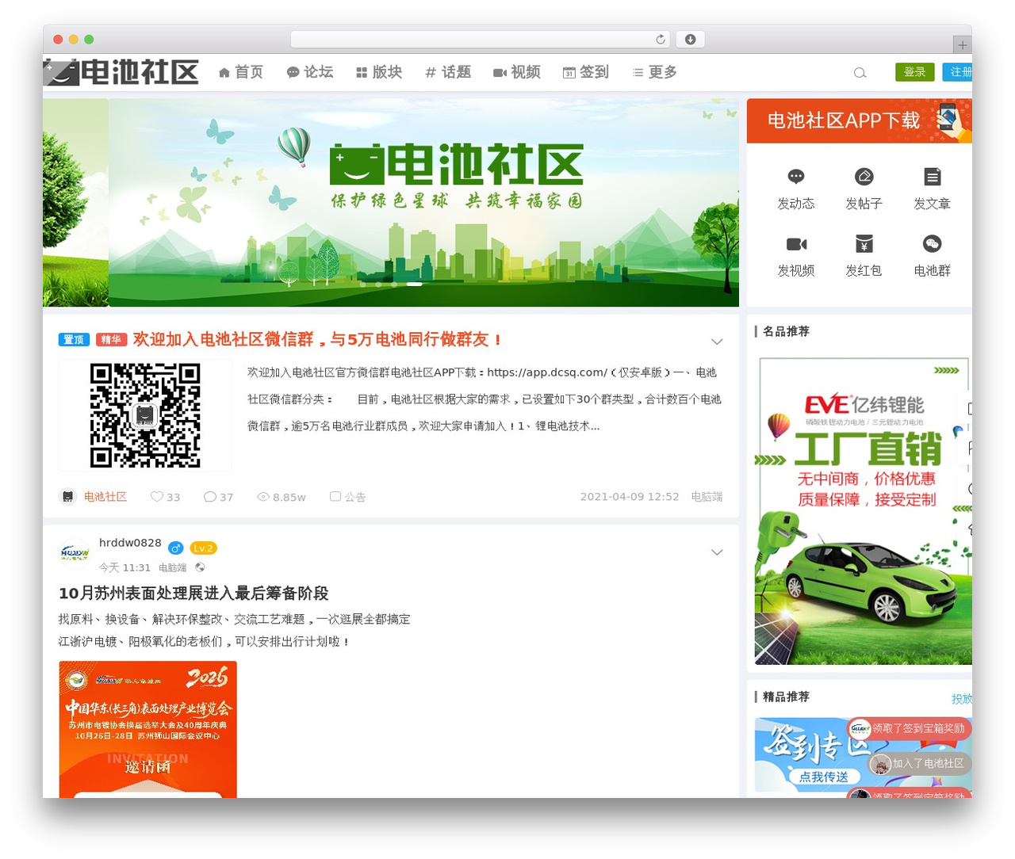Expand hrddw0828 post options chevron
Viewport: 1015px width, 859px height.
[x=717, y=552]
